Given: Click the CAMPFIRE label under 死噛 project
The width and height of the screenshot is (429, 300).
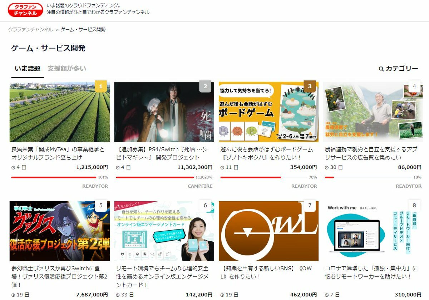Looking at the screenshot, I should (200, 186).
